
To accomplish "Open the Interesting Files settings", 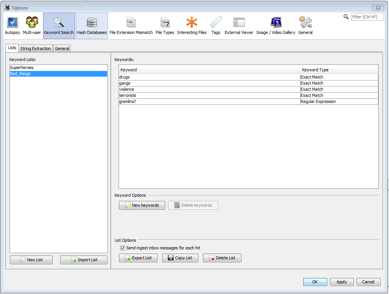I will 192,26.
